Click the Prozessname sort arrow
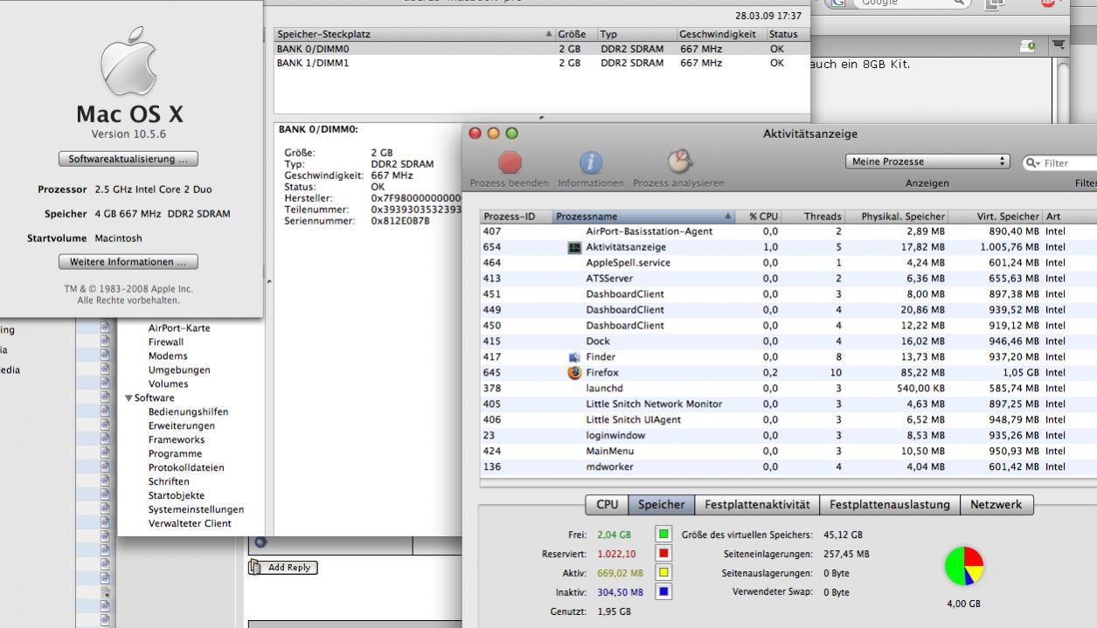The height and width of the screenshot is (628, 1097). (x=727, y=216)
